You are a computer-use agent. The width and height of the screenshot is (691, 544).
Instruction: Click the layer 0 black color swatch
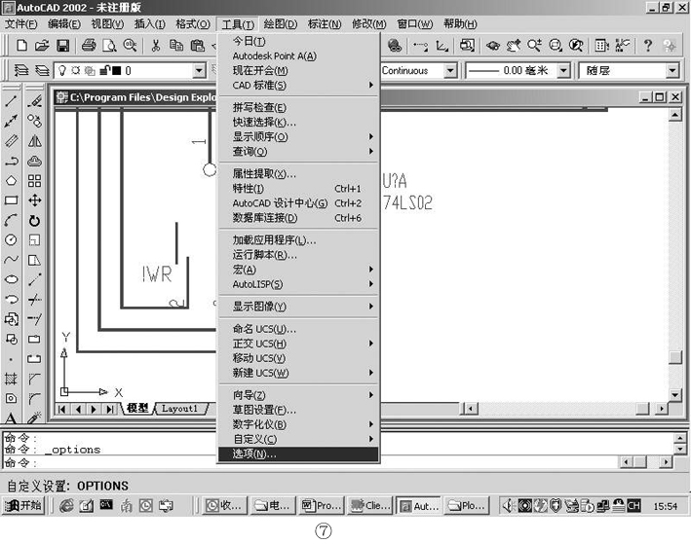coord(116,70)
